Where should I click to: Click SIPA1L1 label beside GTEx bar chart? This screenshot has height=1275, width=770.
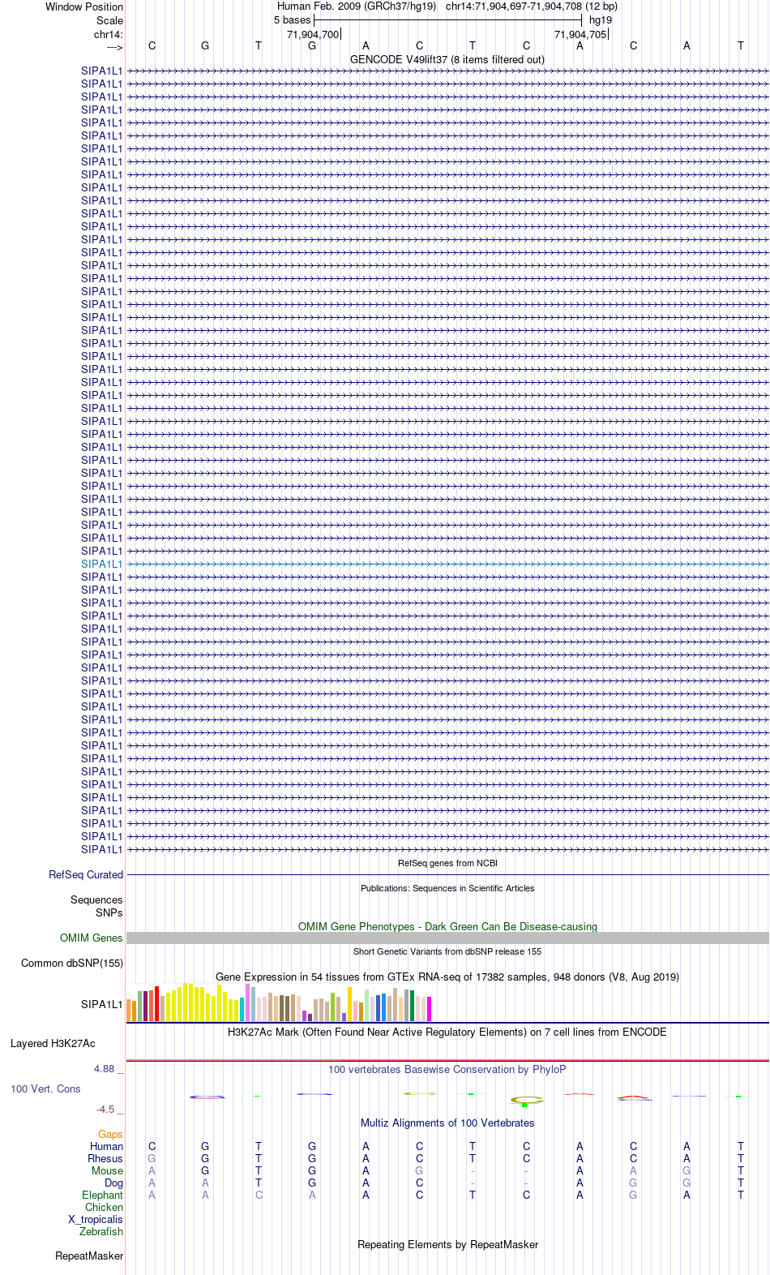pyautogui.click(x=101, y=1004)
